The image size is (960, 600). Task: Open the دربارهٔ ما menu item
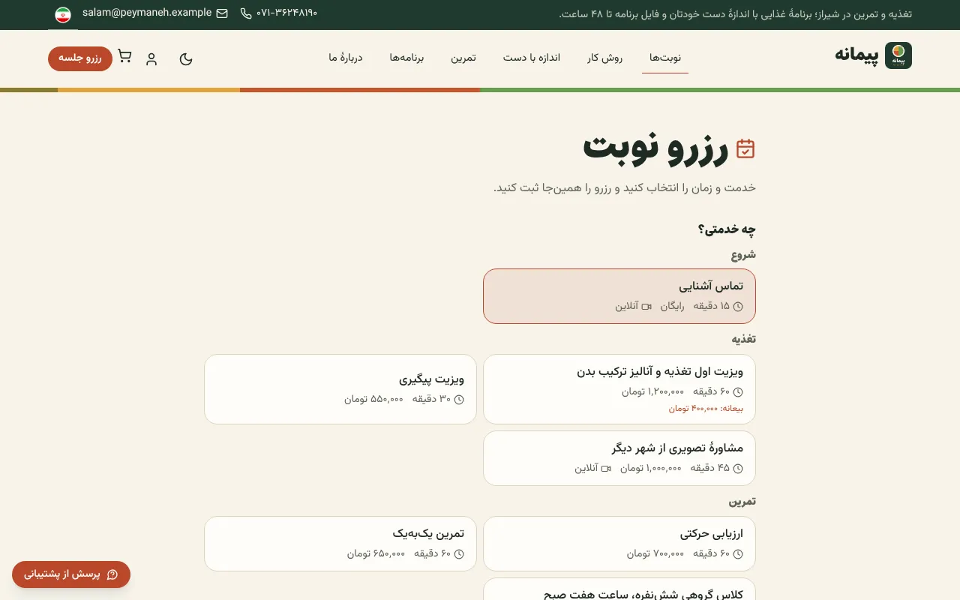click(x=346, y=58)
